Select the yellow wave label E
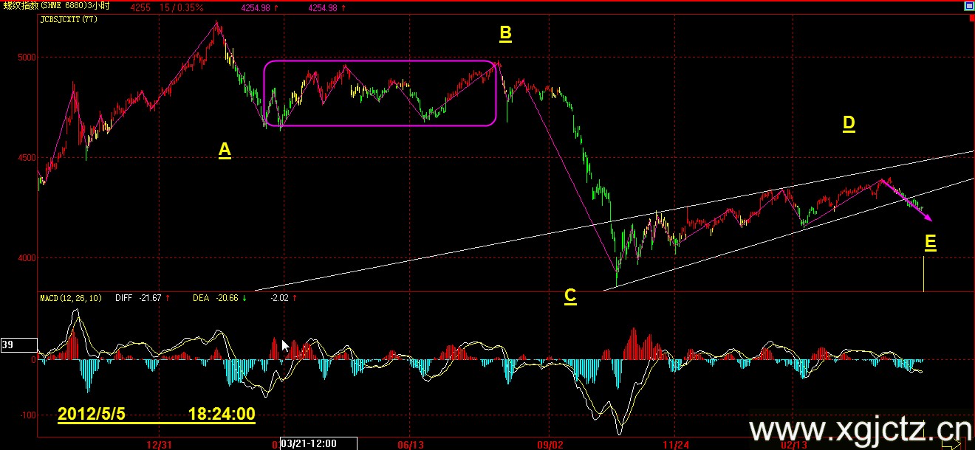 point(930,243)
